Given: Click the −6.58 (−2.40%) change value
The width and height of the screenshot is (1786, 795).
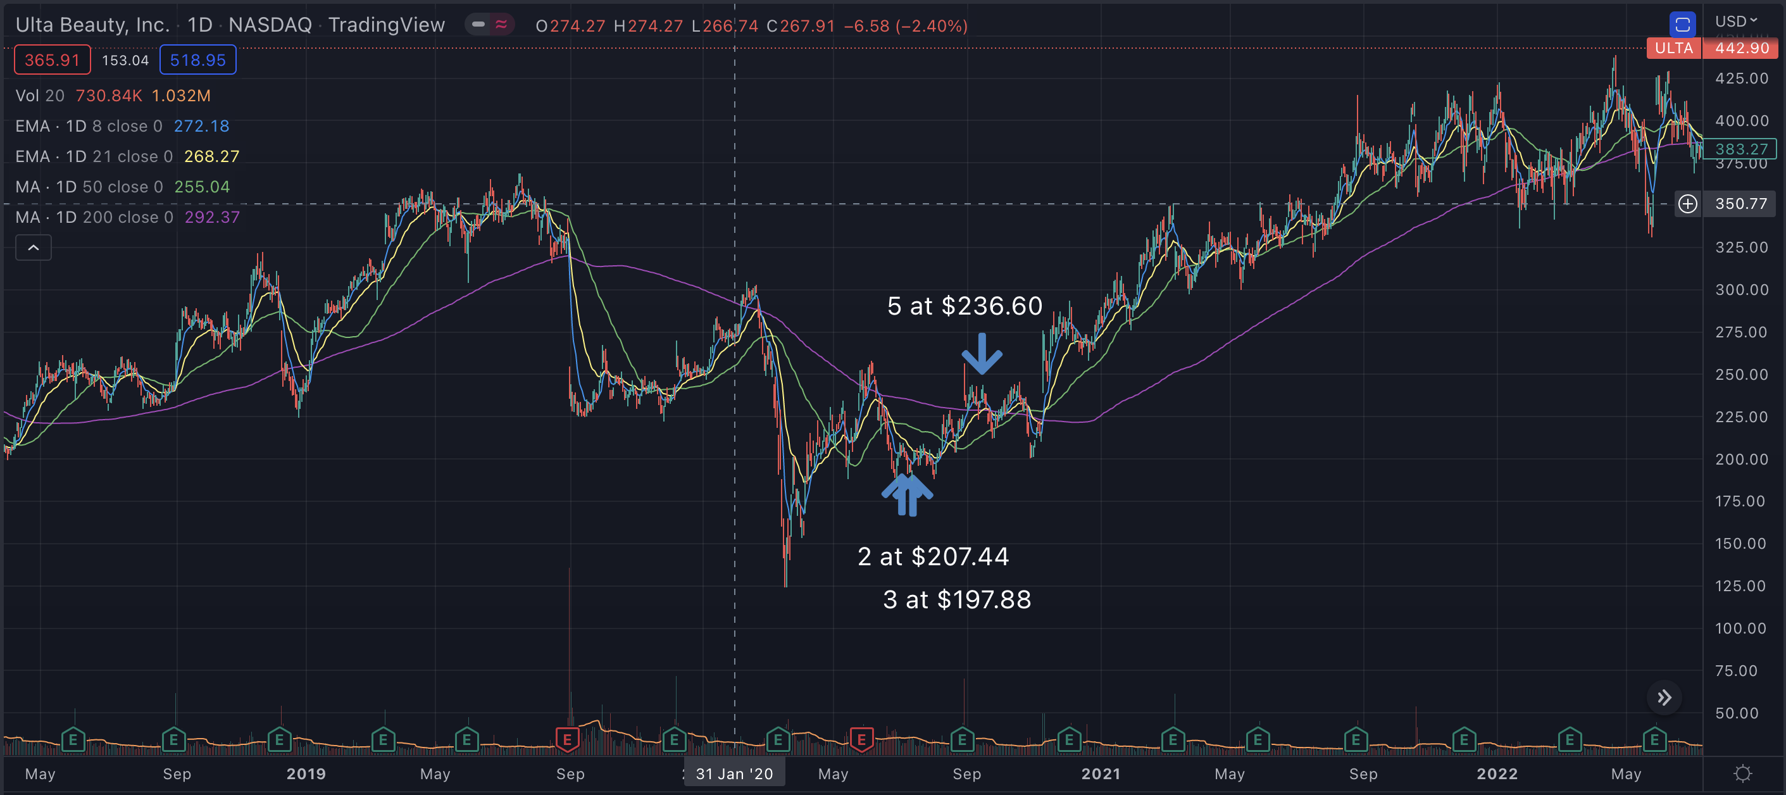Looking at the screenshot, I should 906,26.
